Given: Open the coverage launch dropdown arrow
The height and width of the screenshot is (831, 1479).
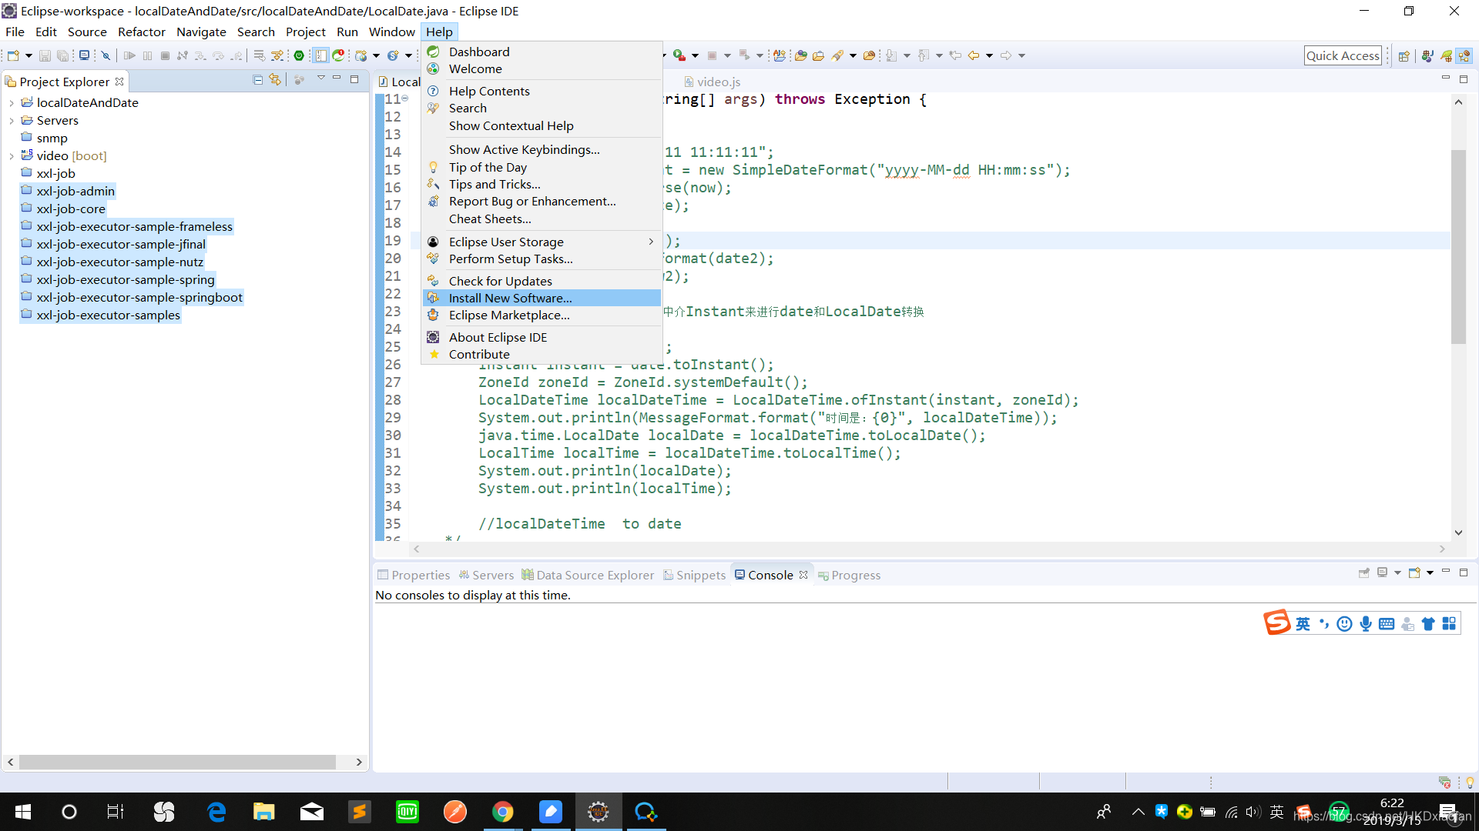Looking at the screenshot, I should click(x=695, y=55).
